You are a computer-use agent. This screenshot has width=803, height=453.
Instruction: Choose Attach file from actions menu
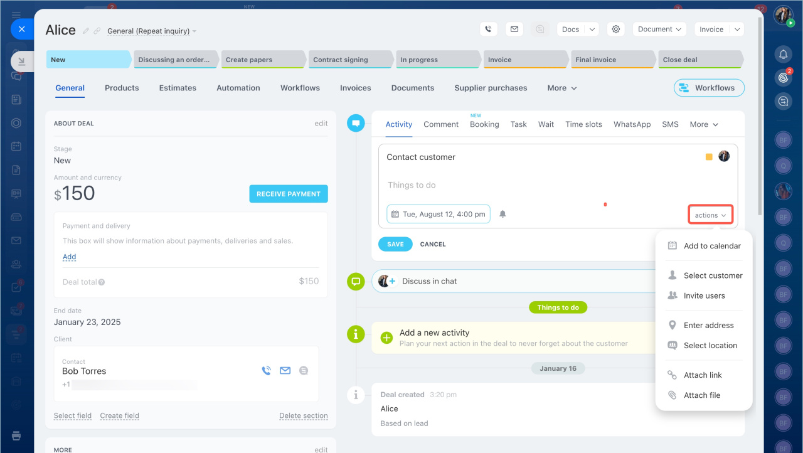click(x=701, y=395)
